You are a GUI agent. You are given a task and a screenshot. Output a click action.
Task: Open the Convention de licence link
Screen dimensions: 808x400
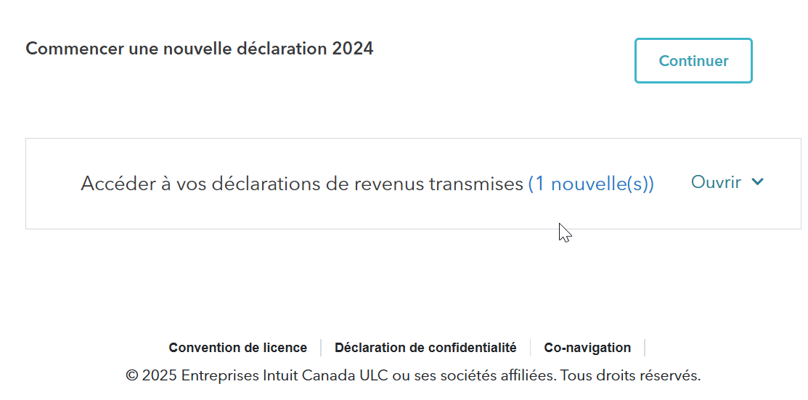point(237,348)
